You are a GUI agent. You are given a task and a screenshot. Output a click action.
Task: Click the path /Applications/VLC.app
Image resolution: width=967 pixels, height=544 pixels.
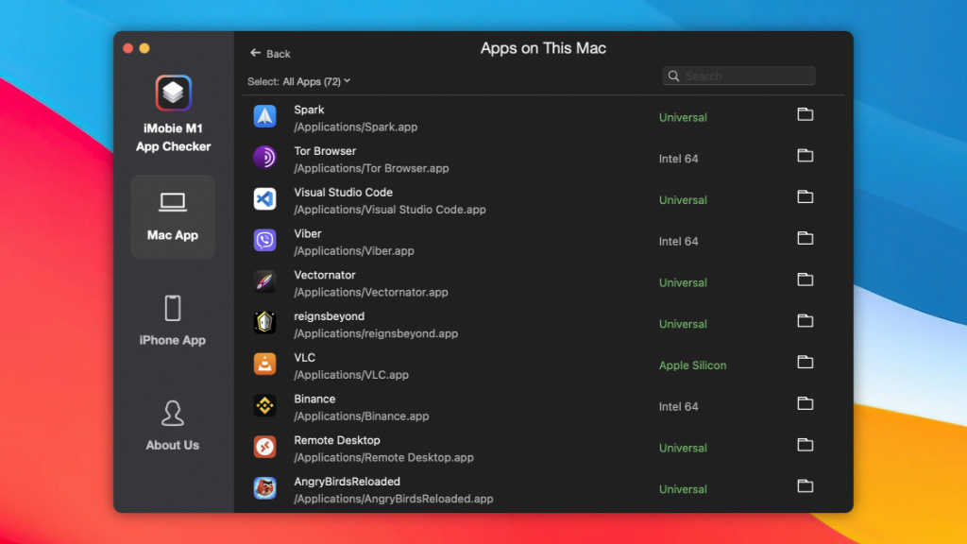click(x=351, y=375)
